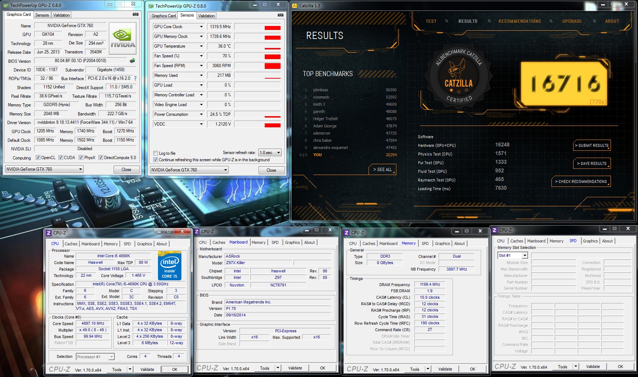Open the Tools dropdown arrow in CPU-Z CPU window
638x377 pixels.
[x=130, y=369]
